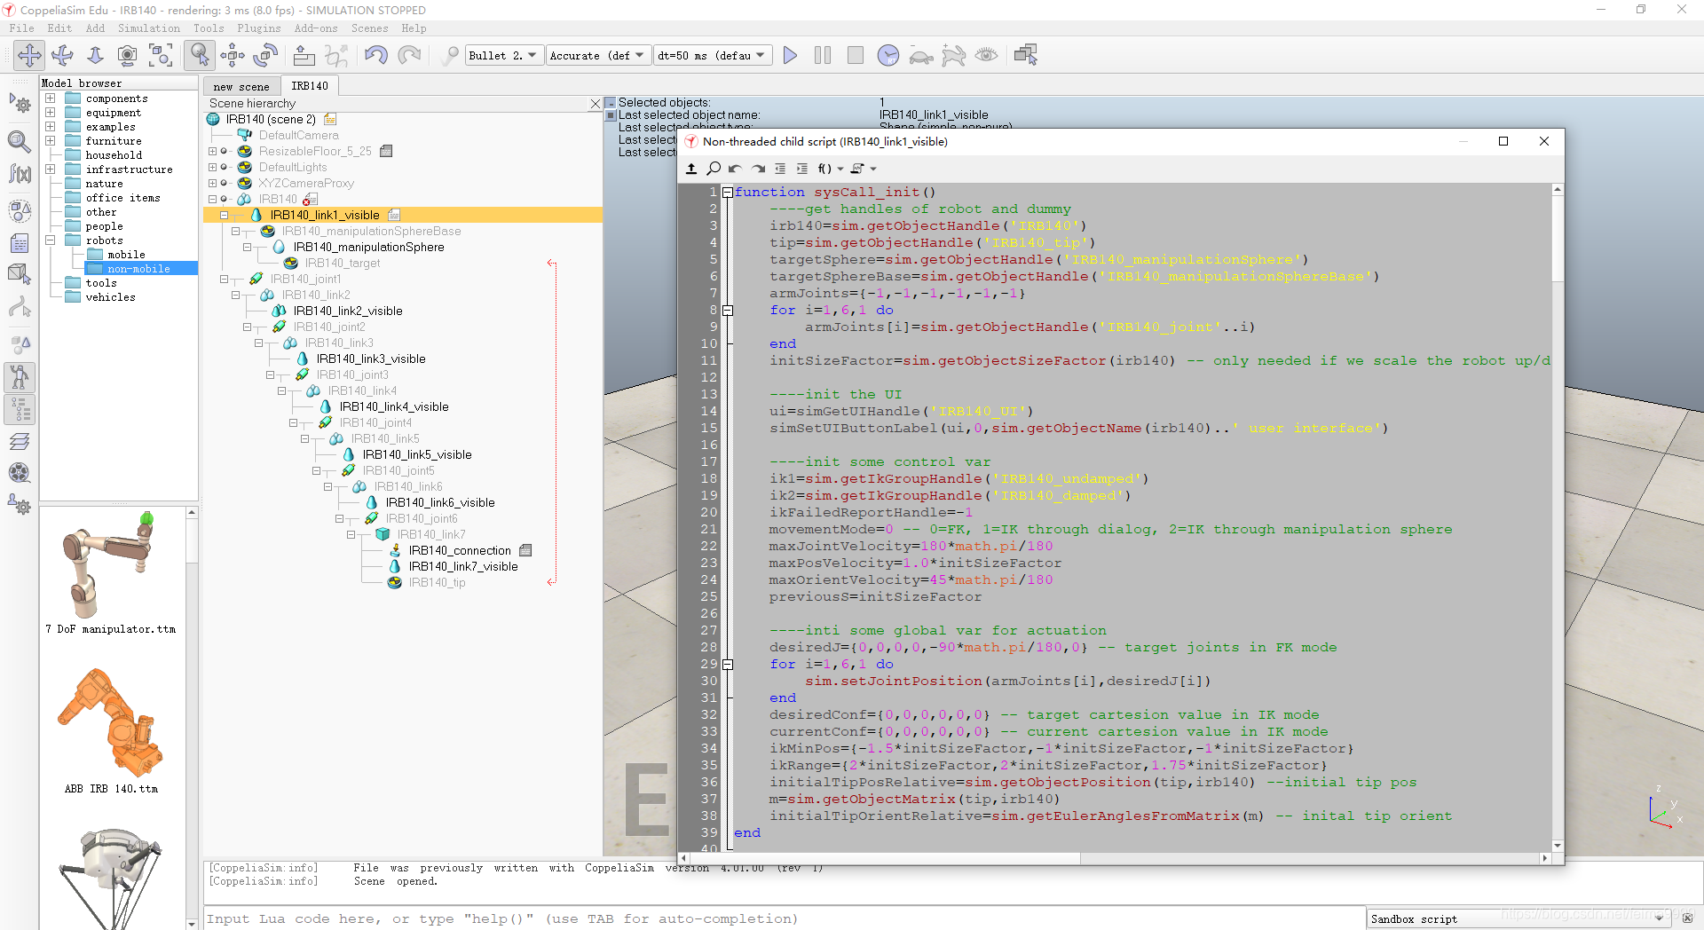Open the scripts list icon
1704x930 pixels.
(20, 243)
